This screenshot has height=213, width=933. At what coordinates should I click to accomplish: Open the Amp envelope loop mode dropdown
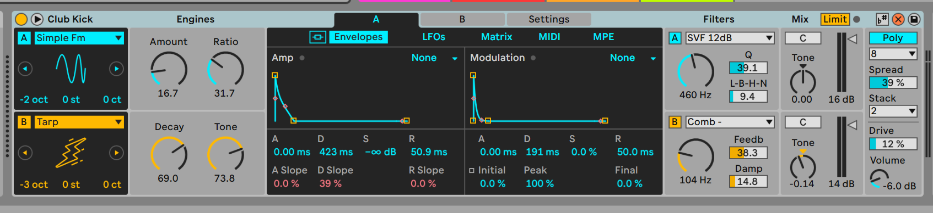(434, 58)
